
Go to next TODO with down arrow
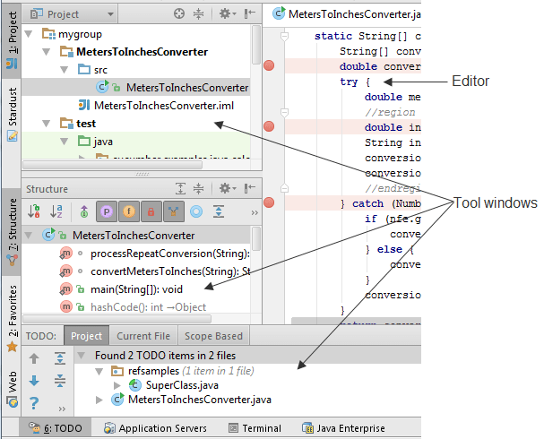[34, 381]
